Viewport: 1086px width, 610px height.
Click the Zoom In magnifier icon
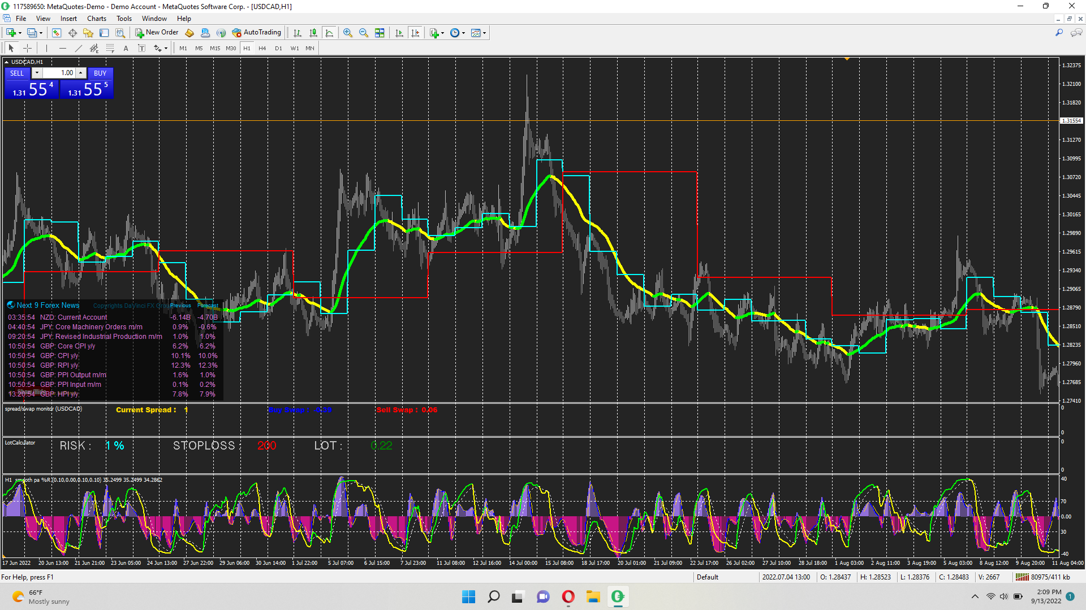(348, 33)
